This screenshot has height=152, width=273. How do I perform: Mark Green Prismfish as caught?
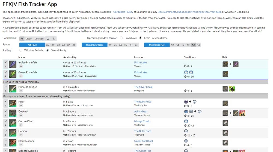(x=6, y=72)
